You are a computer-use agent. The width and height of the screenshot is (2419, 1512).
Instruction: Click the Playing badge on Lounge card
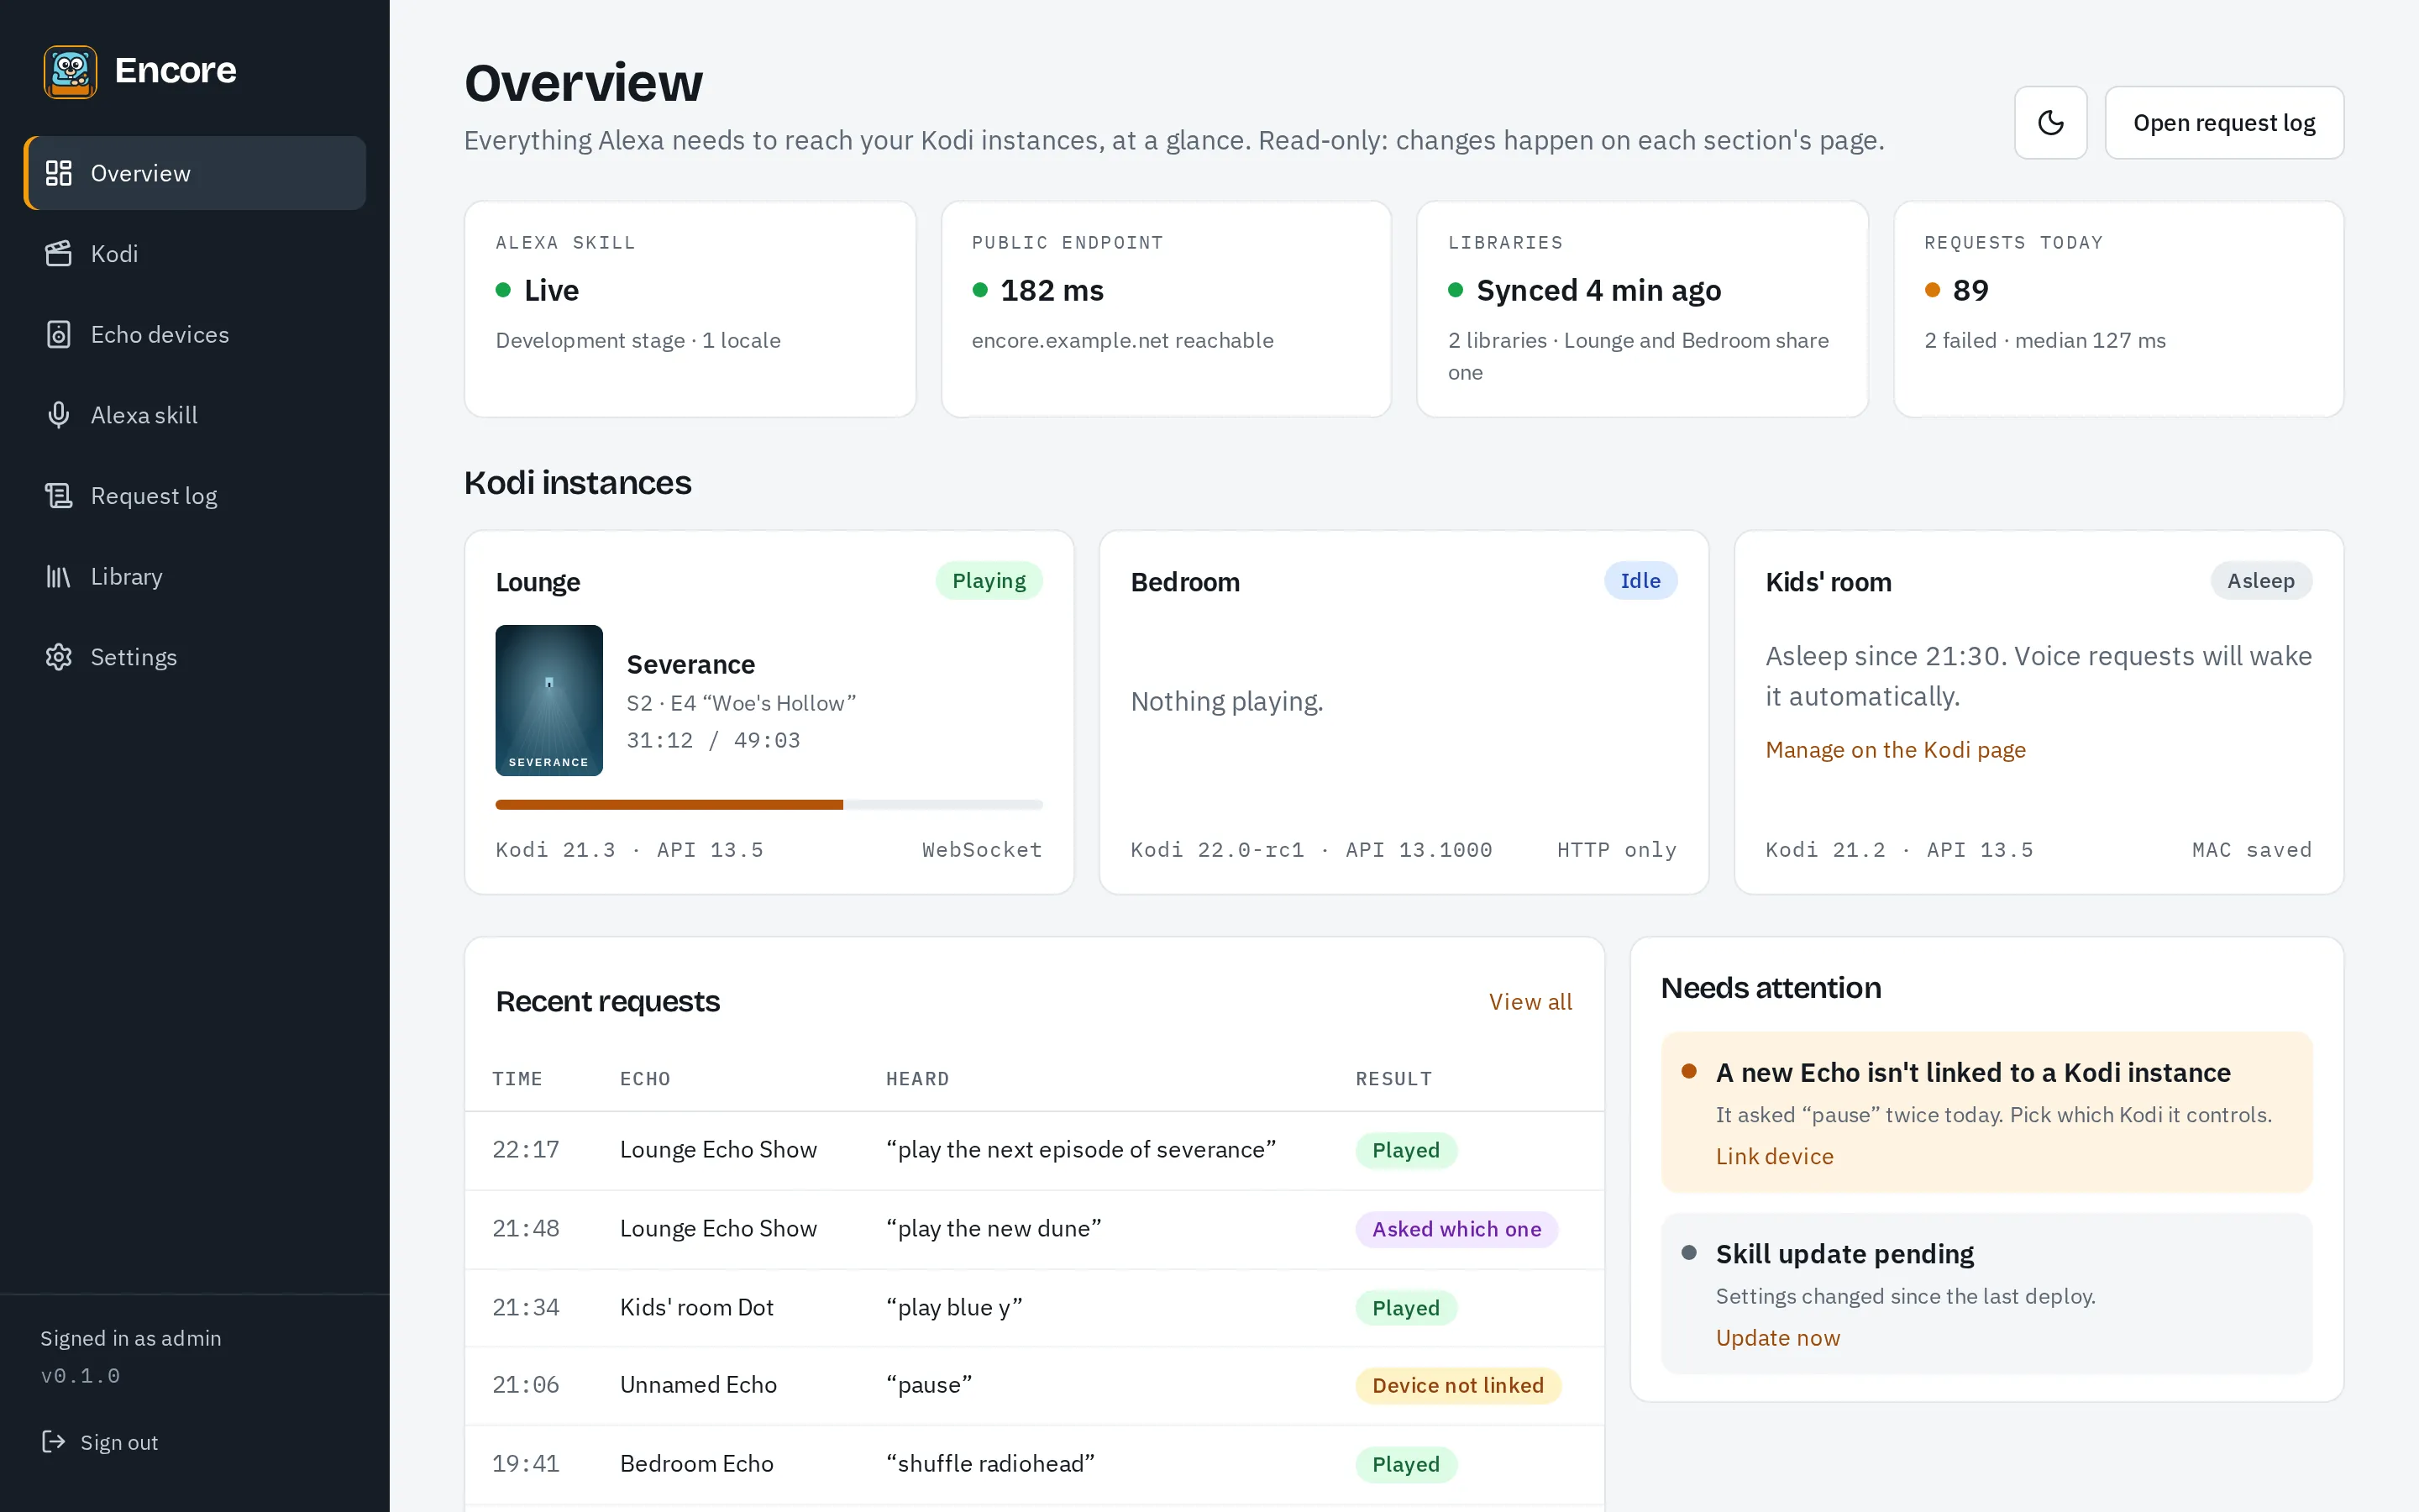click(x=989, y=581)
